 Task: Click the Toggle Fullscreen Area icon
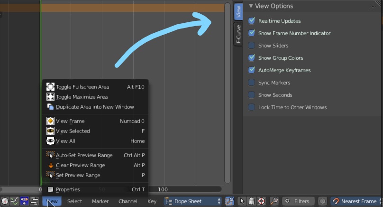[x=50, y=86]
